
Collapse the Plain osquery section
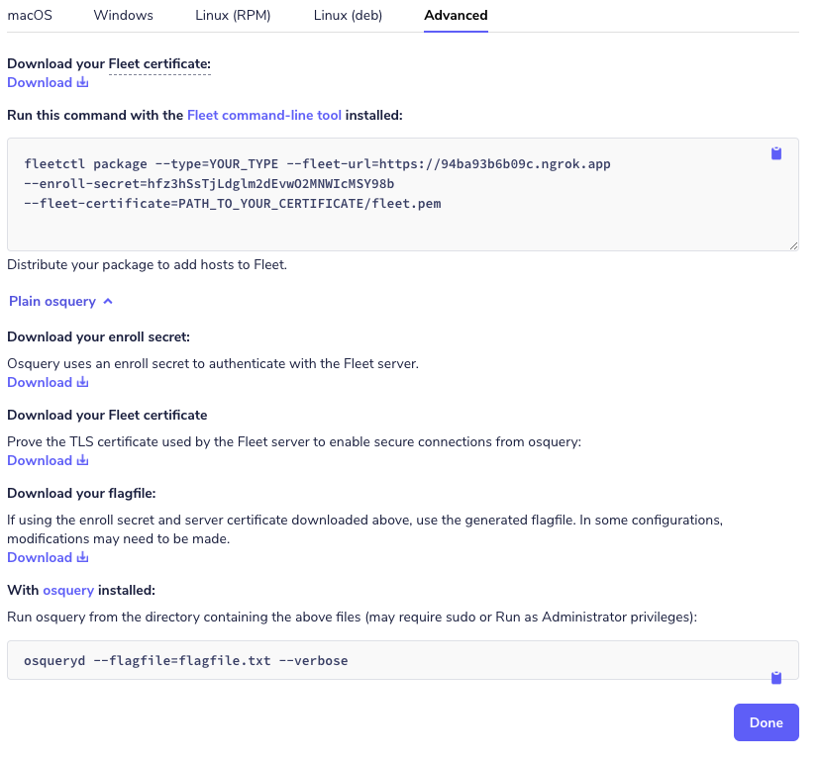tap(60, 302)
